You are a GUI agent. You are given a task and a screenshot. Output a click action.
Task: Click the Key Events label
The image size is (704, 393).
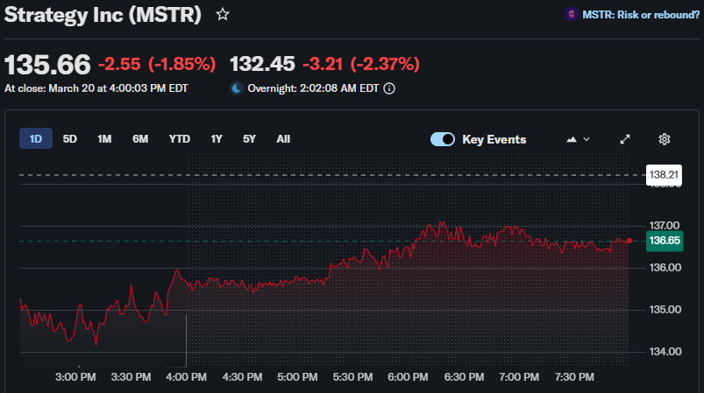[494, 139]
